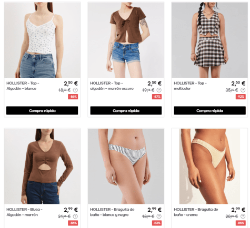Open the white floral camisole top photo
250x228 pixels.
42,40
